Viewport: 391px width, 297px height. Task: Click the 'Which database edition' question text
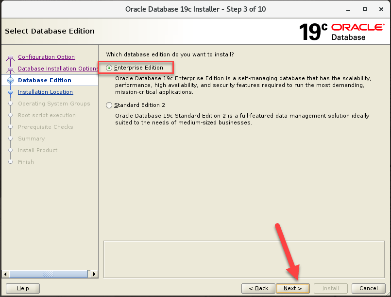coord(170,54)
